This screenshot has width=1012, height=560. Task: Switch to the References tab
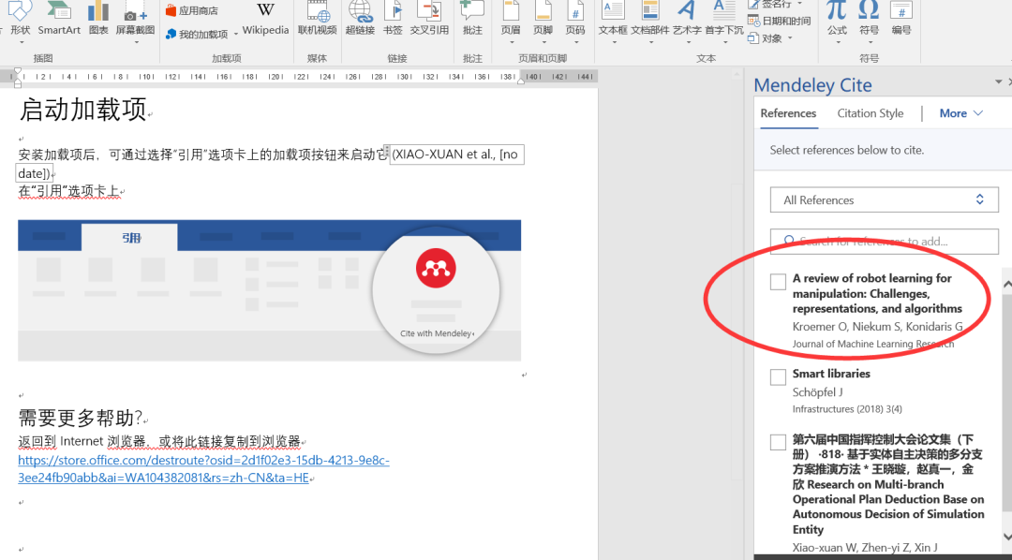[788, 113]
